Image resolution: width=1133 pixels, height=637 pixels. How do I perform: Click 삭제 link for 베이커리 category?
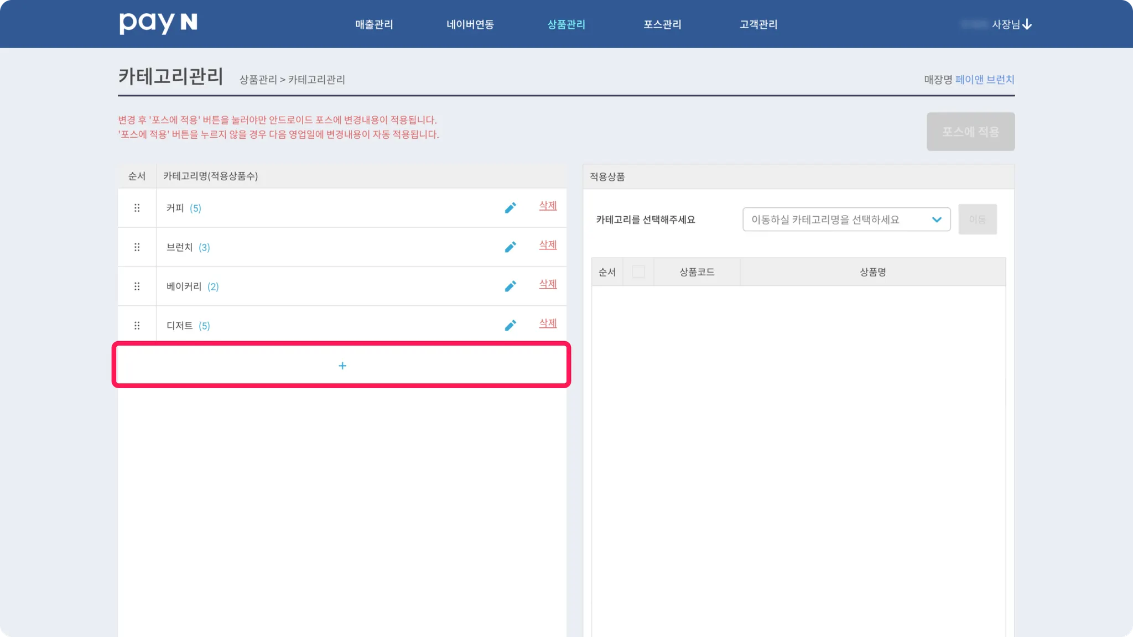[548, 284]
